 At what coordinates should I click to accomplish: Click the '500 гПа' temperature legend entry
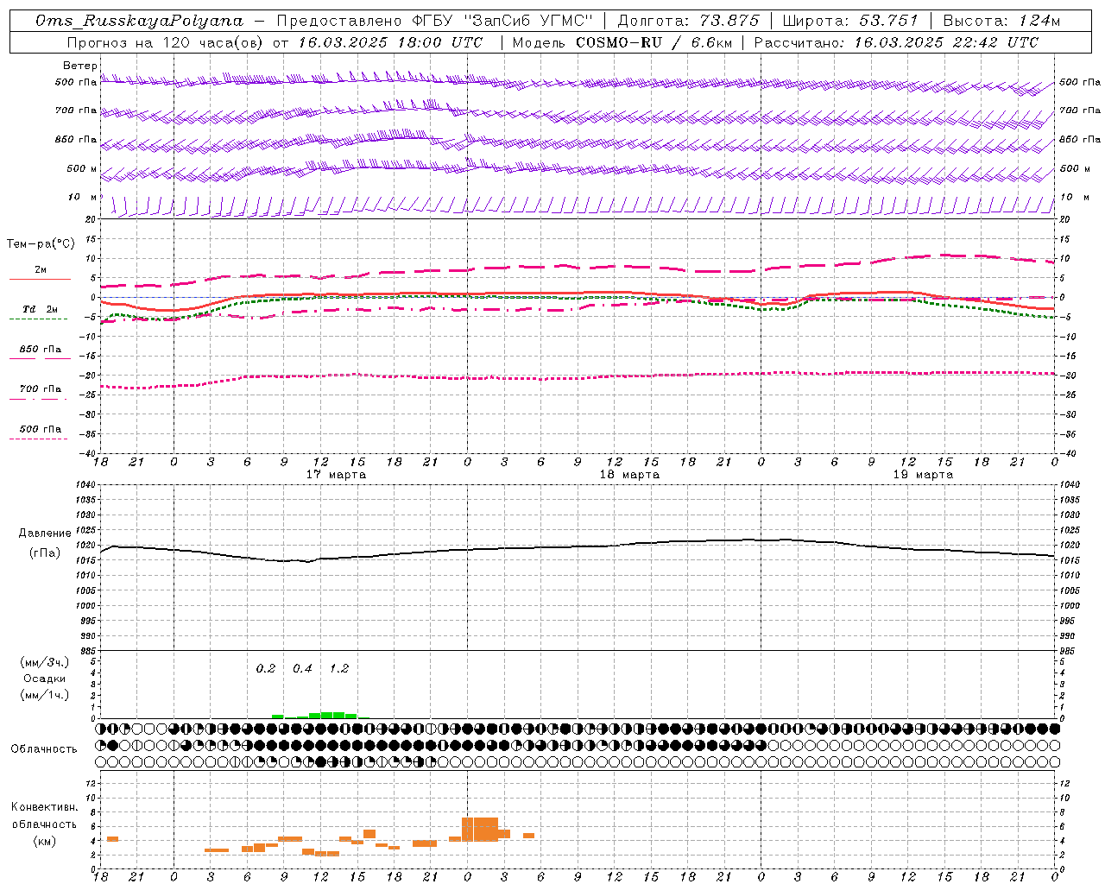pos(40,429)
